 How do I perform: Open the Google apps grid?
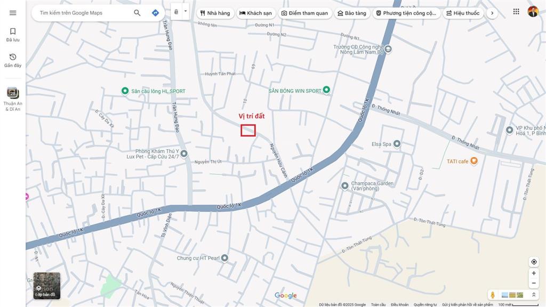tap(516, 12)
